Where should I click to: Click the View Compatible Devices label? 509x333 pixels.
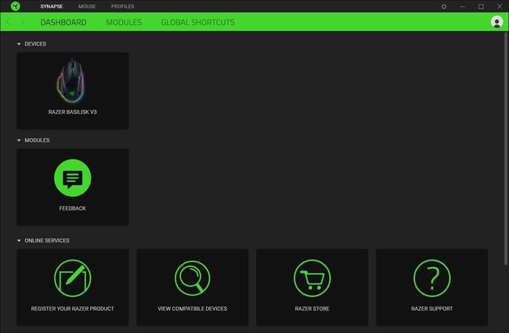(x=192, y=308)
